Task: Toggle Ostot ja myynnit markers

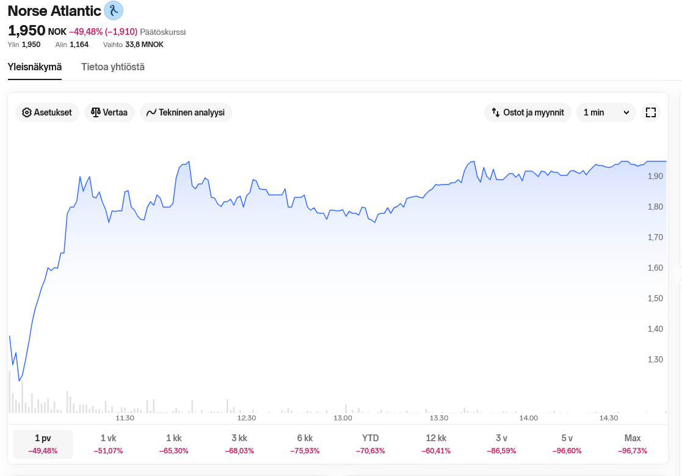Action: pyautogui.click(x=528, y=112)
